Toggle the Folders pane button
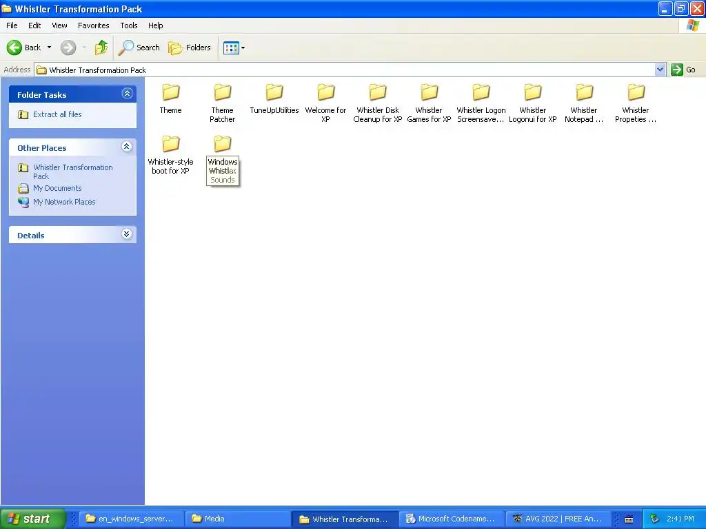706x529 pixels. (189, 48)
